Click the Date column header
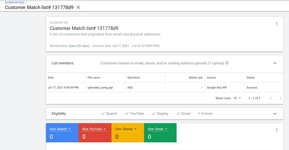289x150 pixels. tap(51, 78)
